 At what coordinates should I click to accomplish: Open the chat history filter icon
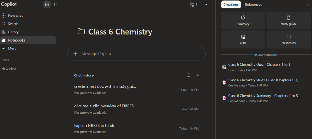click(197, 75)
